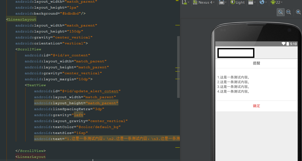Click the android:textColor="@color/default_bg" line
Viewport: 302px width, 161px height.
77,127
